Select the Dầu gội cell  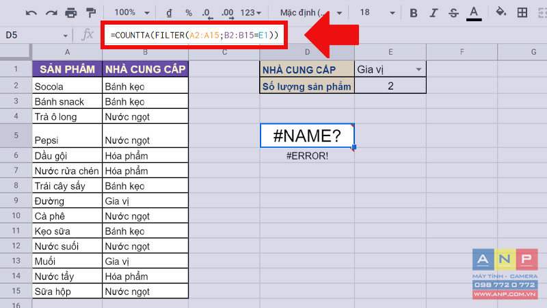67,155
